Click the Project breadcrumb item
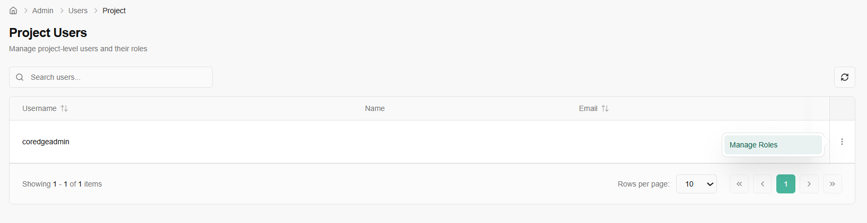The width and height of the screenshot is (867, 223). (114, 11)
